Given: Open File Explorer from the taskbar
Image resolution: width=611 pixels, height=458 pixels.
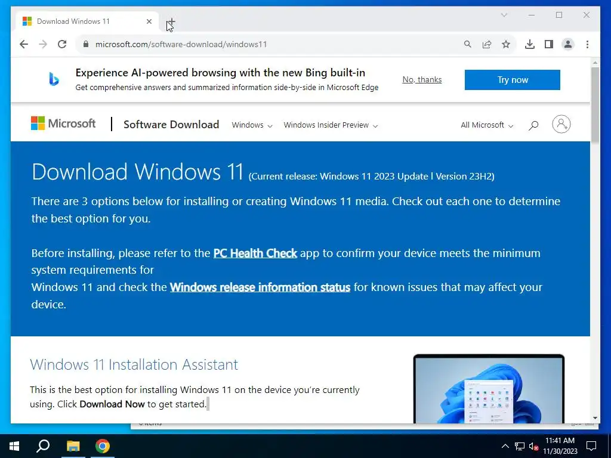Looking at the screenshot, I should coord(73,446).
